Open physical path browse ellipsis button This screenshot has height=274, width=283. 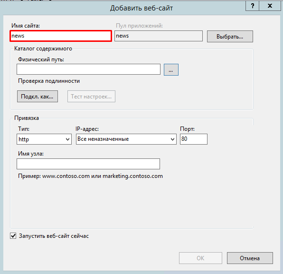[x=171, y=69]
